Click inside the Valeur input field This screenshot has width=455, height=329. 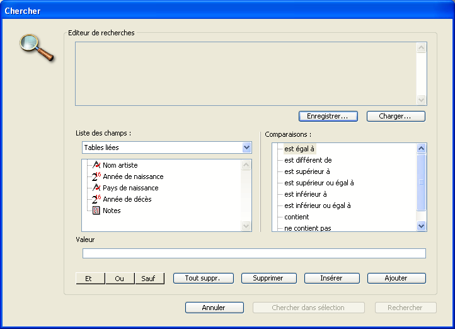pos(254,253)
